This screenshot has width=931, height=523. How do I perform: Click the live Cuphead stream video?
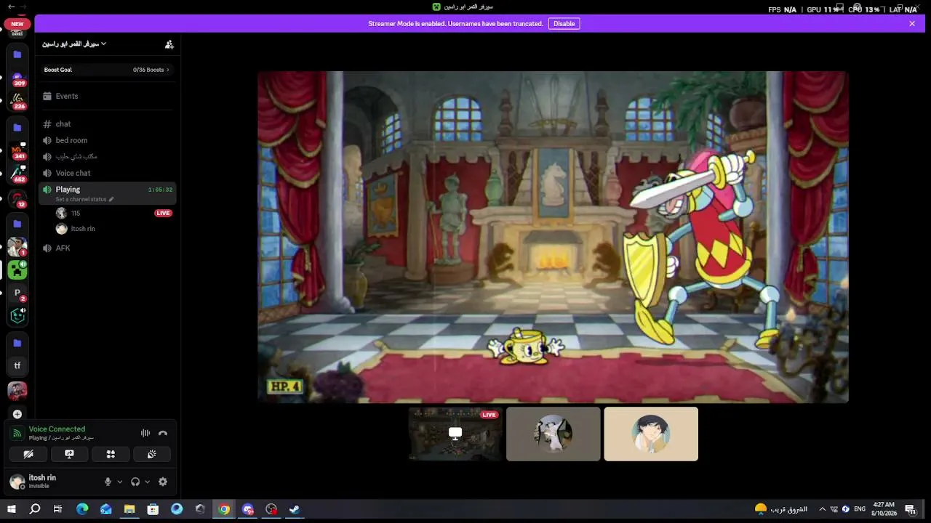click(553, 237)
